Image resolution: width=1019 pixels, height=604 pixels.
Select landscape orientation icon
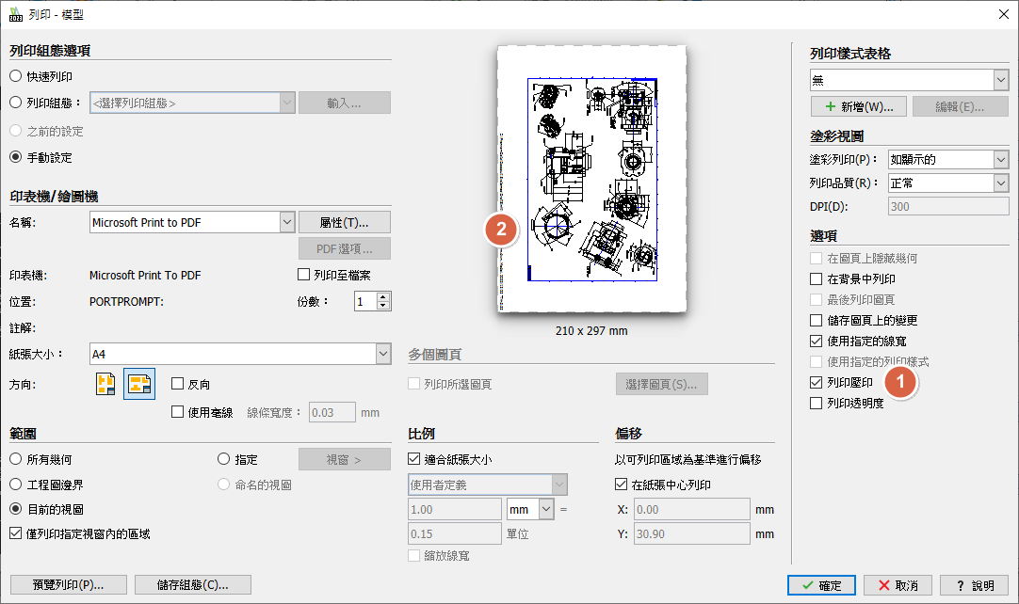click(139, 384)
